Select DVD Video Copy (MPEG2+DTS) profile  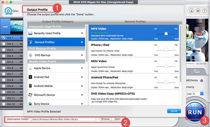134,98
